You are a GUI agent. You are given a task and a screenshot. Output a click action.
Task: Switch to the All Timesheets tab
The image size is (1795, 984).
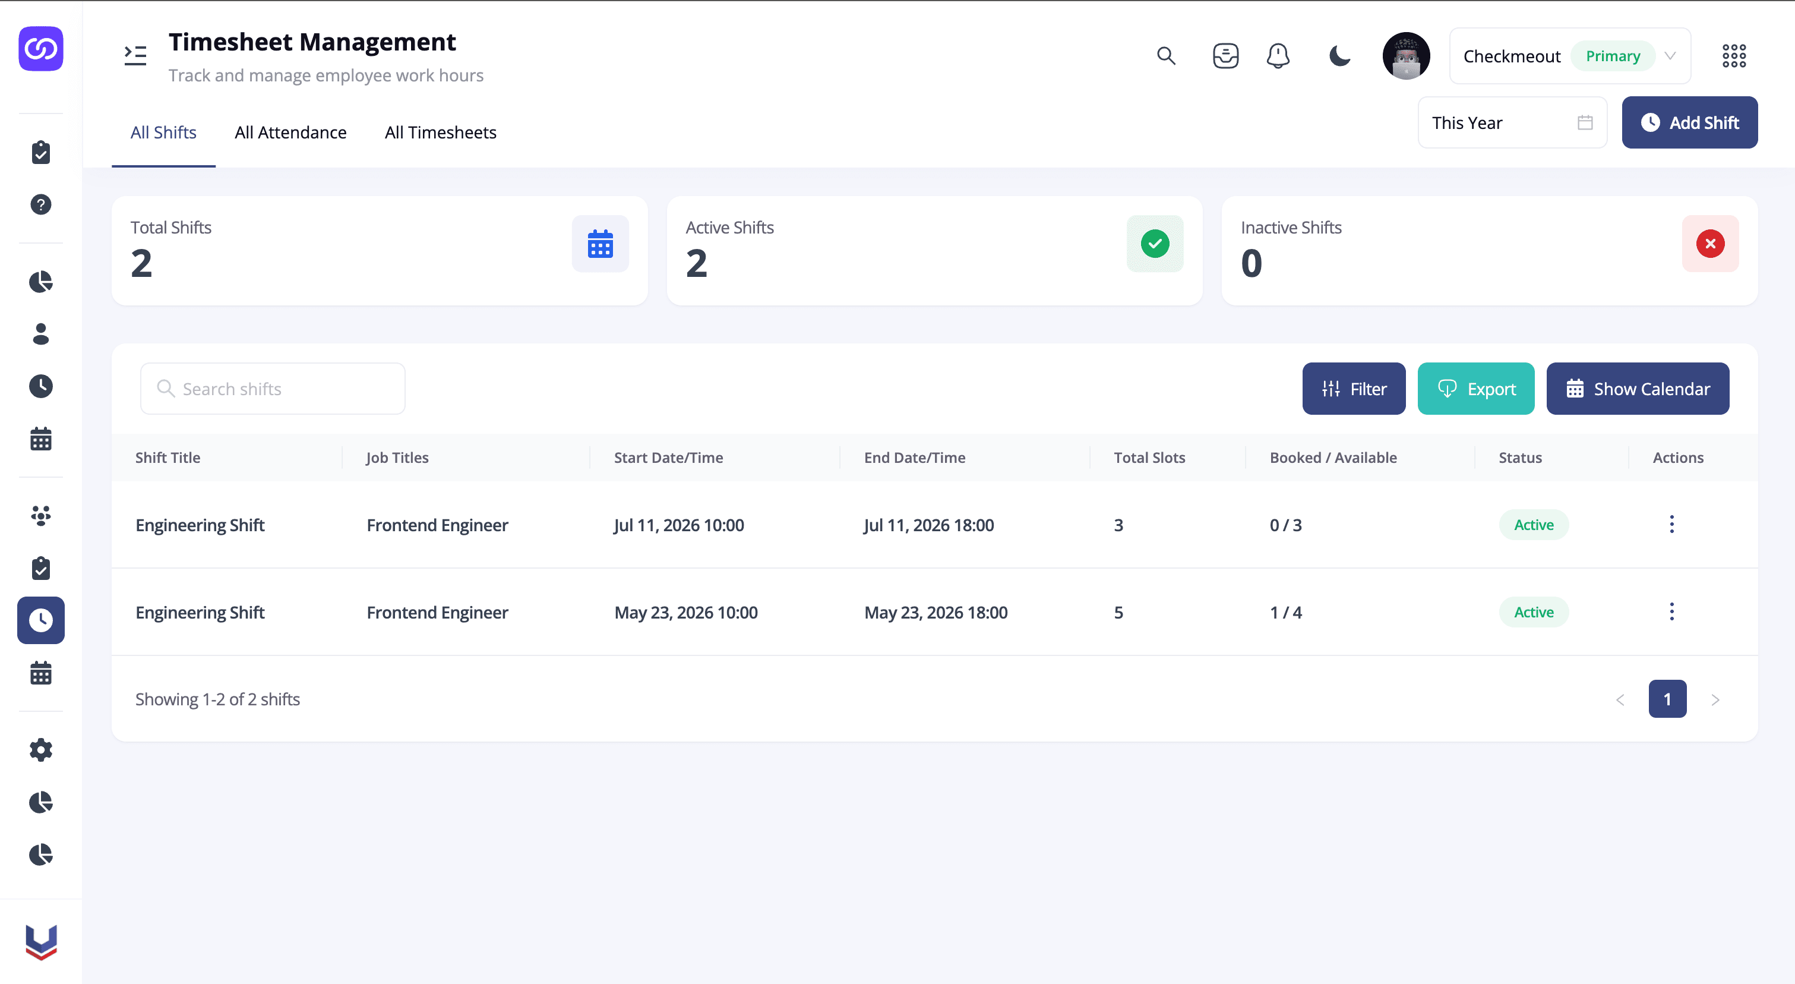tap(440, 133)
